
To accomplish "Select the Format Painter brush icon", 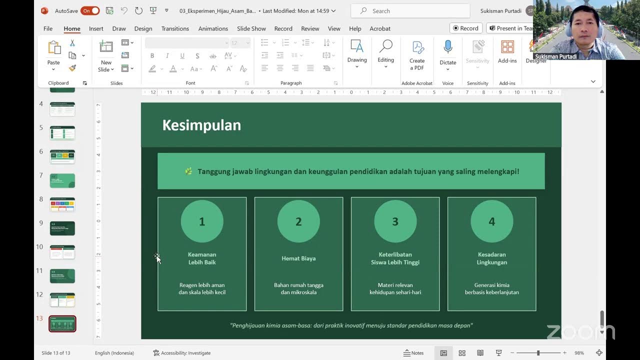I will [x=72, y=68].
